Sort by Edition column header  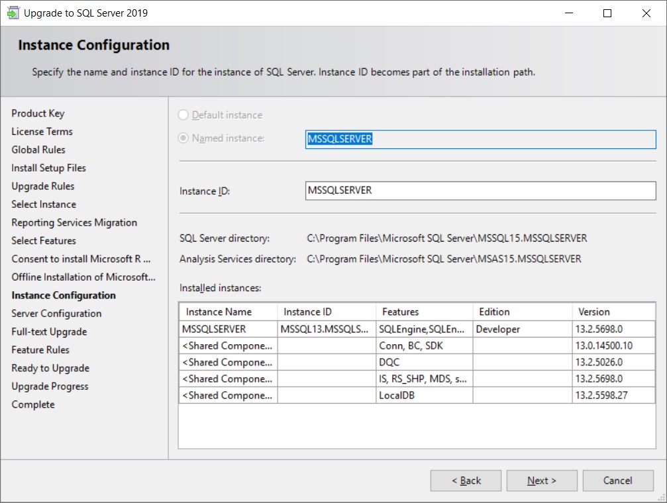pyautogui.click(x=523, y=312)
